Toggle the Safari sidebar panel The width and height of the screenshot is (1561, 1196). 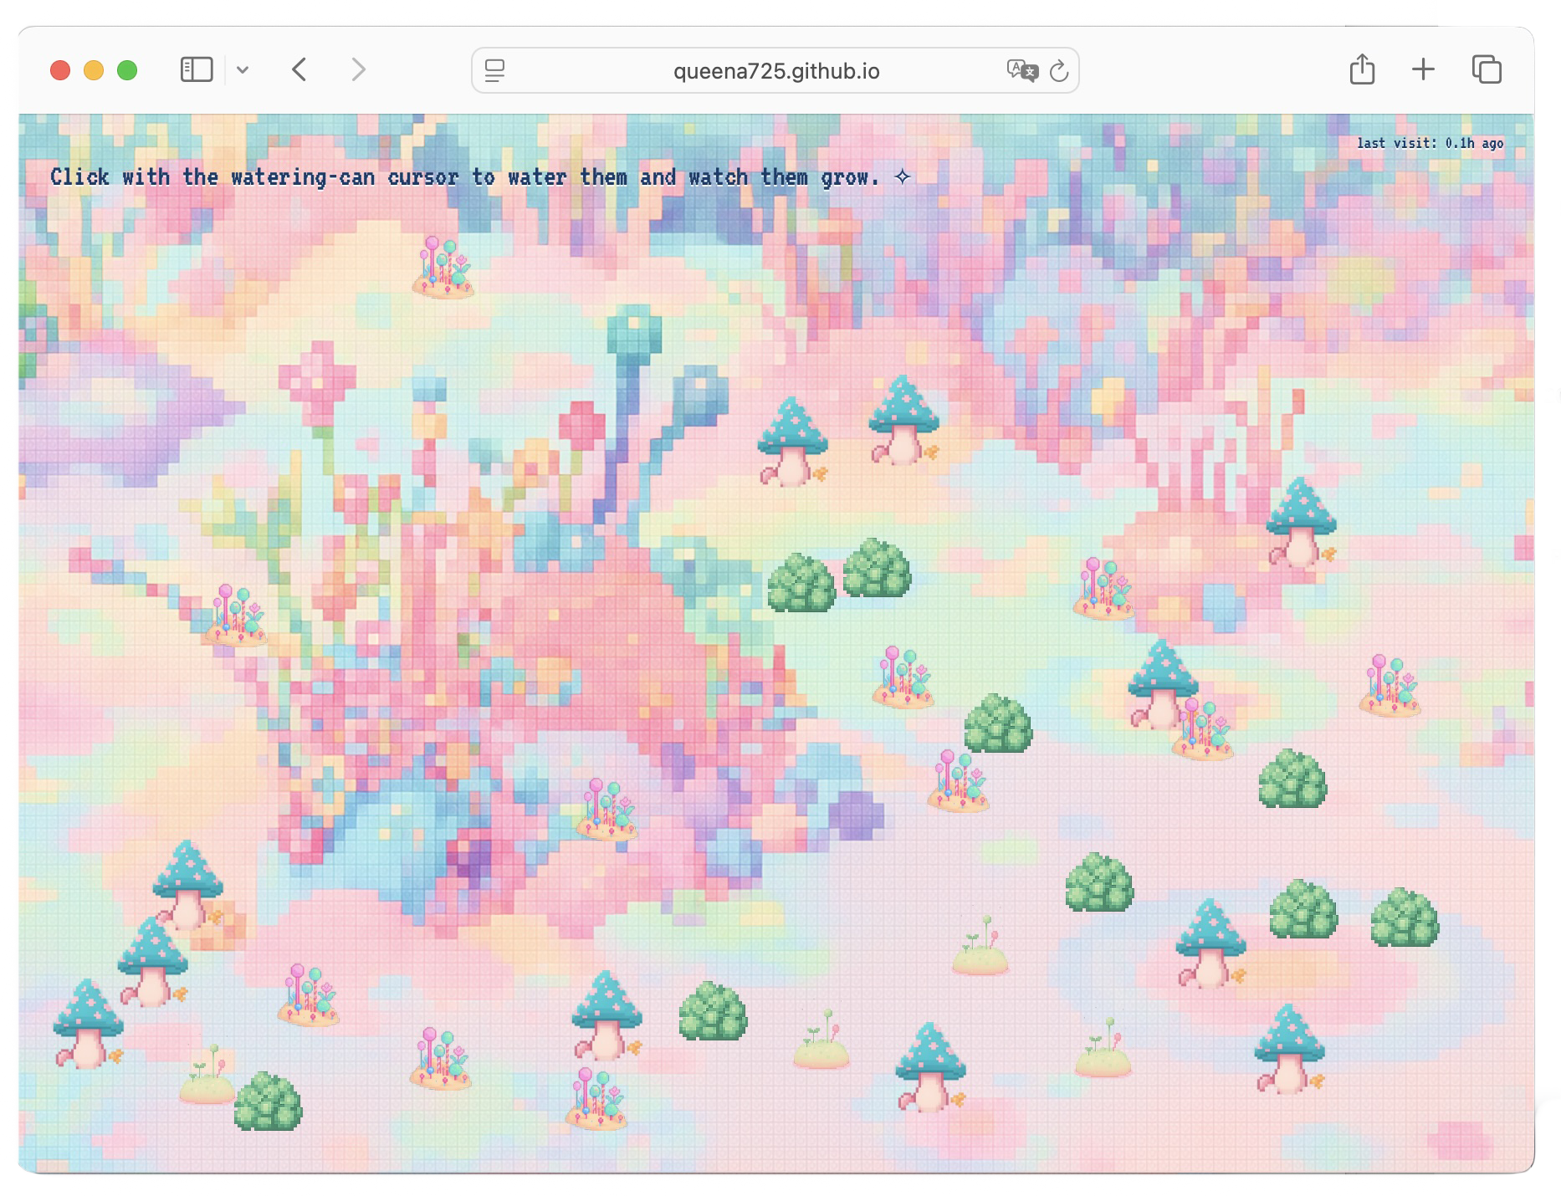click(x=197, y=69)
